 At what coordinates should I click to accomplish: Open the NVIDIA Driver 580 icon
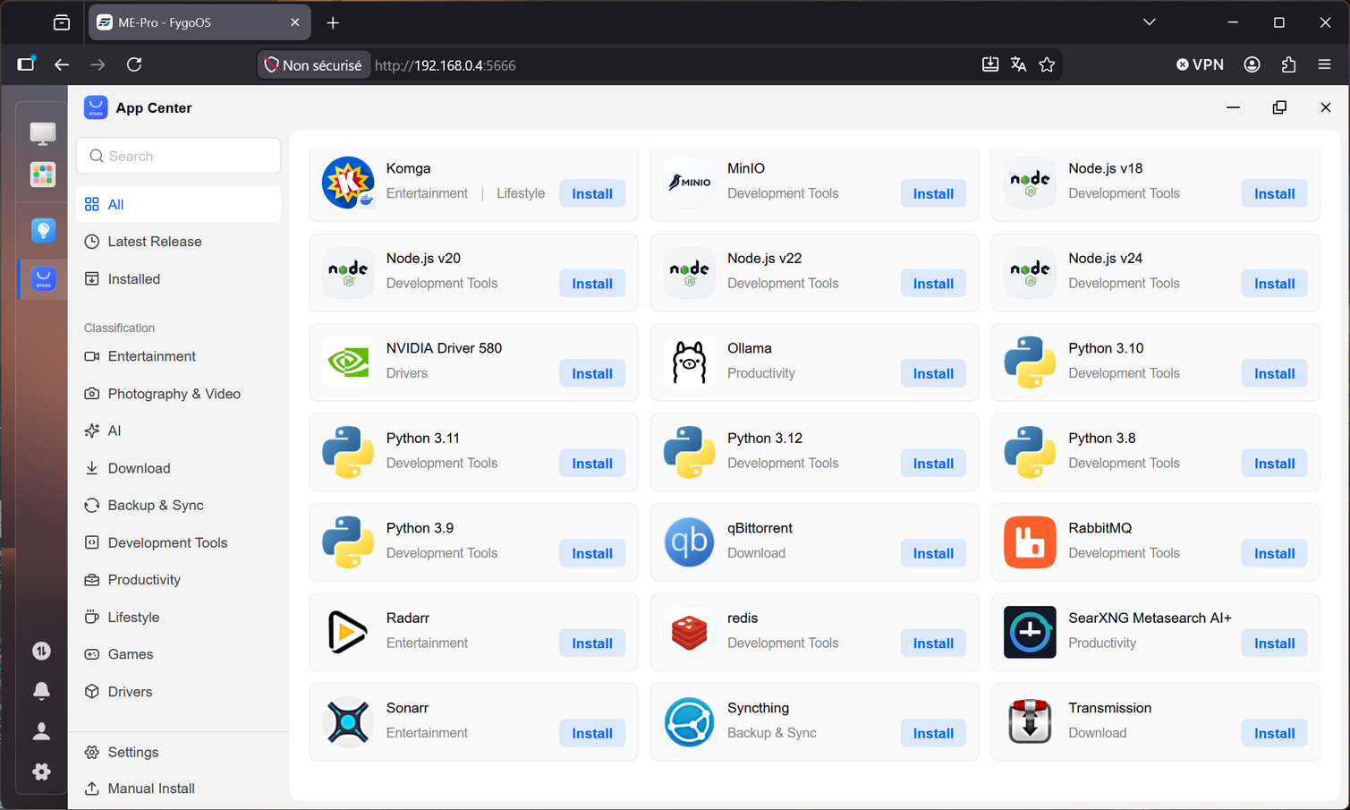pos(348,362)
